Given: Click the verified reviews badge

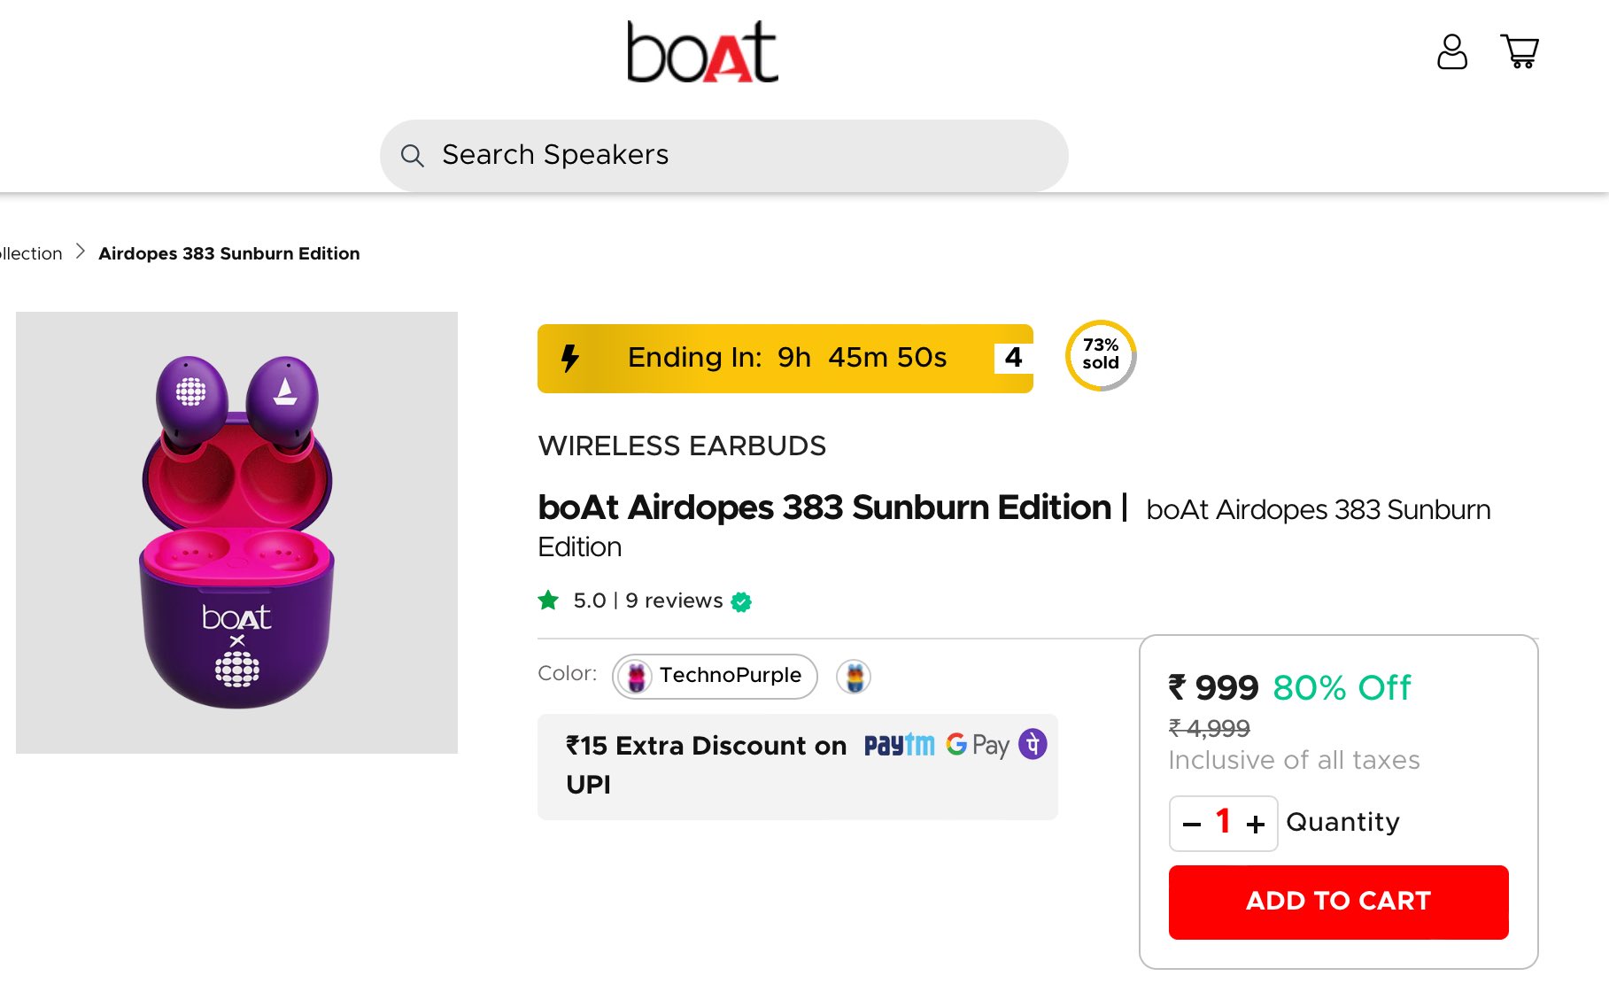Looking at the screenshot, I should coord(741,602).
